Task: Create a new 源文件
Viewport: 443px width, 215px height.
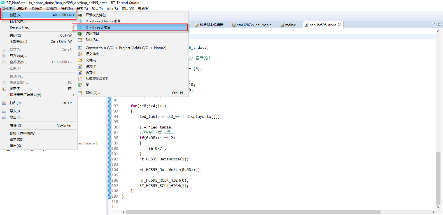Action: [132, 66]
